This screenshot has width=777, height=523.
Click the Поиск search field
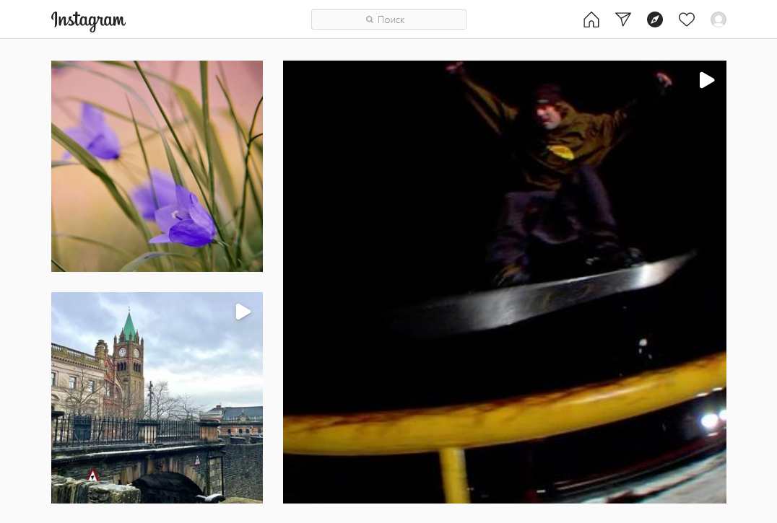[x=388, y=19]
